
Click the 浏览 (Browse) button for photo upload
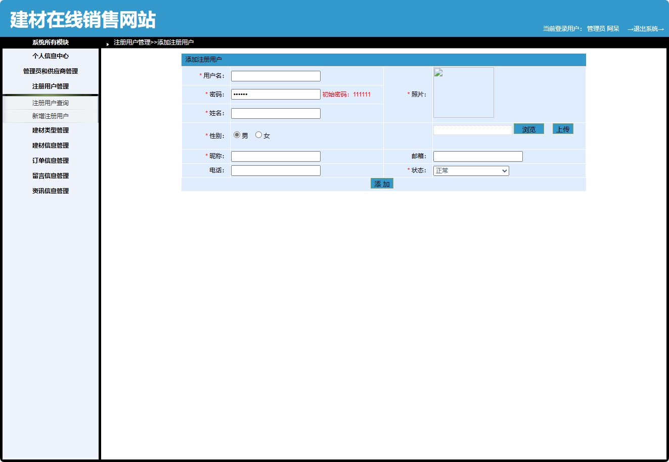(x=528, y=129)
